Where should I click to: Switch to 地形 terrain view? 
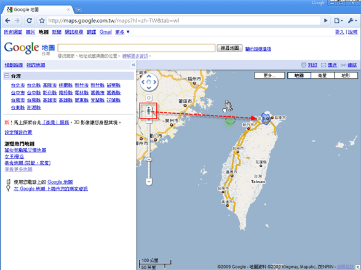pos(346,76)
